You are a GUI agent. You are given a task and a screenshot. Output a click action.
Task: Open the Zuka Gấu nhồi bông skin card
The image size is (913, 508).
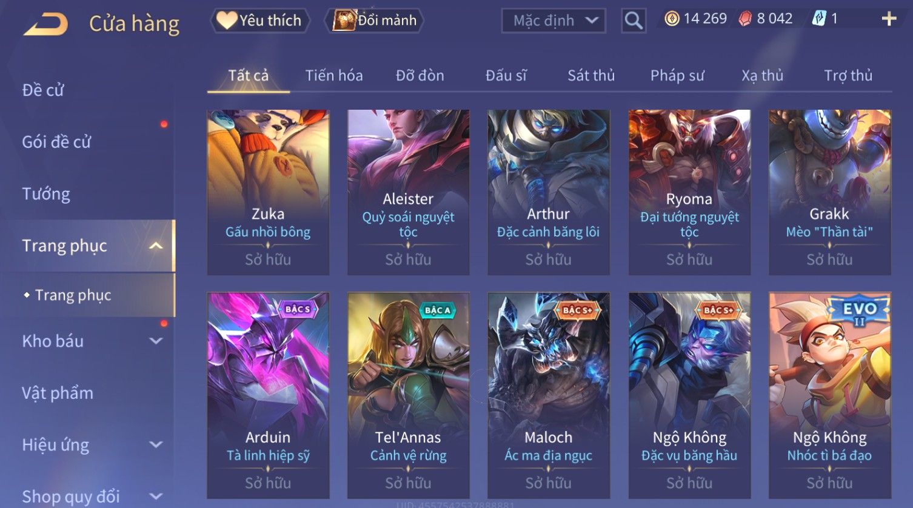(268, 192)
